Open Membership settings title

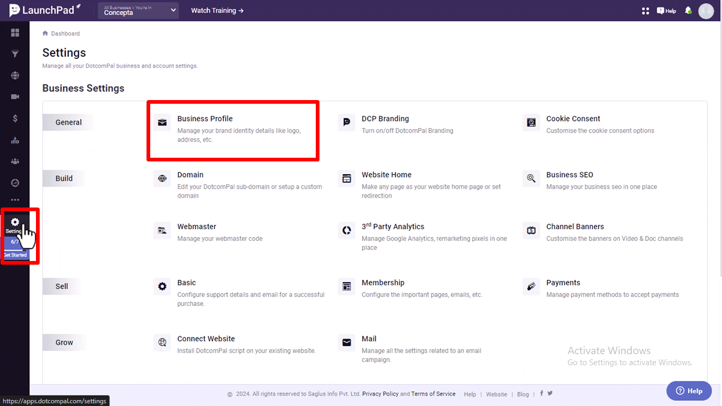tap(383, 283)
